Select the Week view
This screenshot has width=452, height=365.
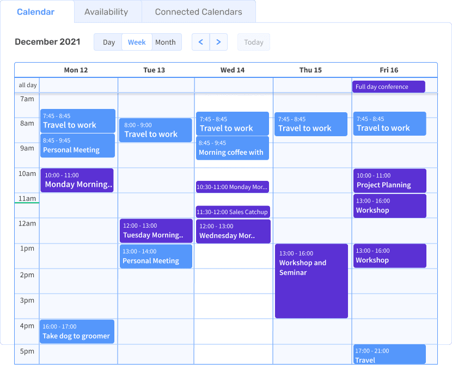pyautogui.click(x=137, y=42)
